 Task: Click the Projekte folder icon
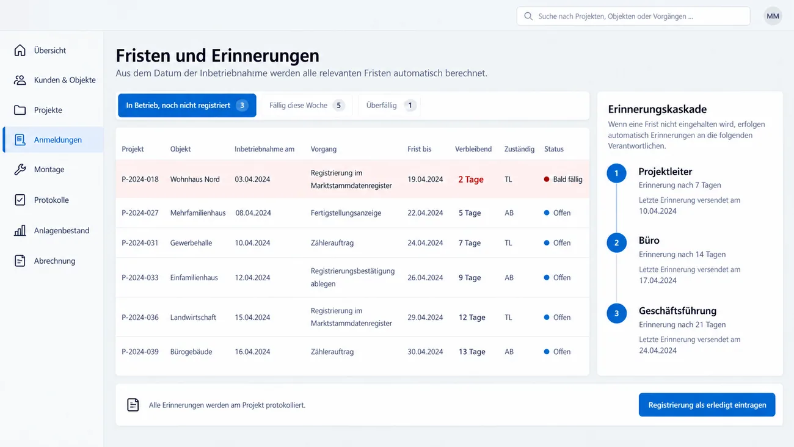pos(20,110)
